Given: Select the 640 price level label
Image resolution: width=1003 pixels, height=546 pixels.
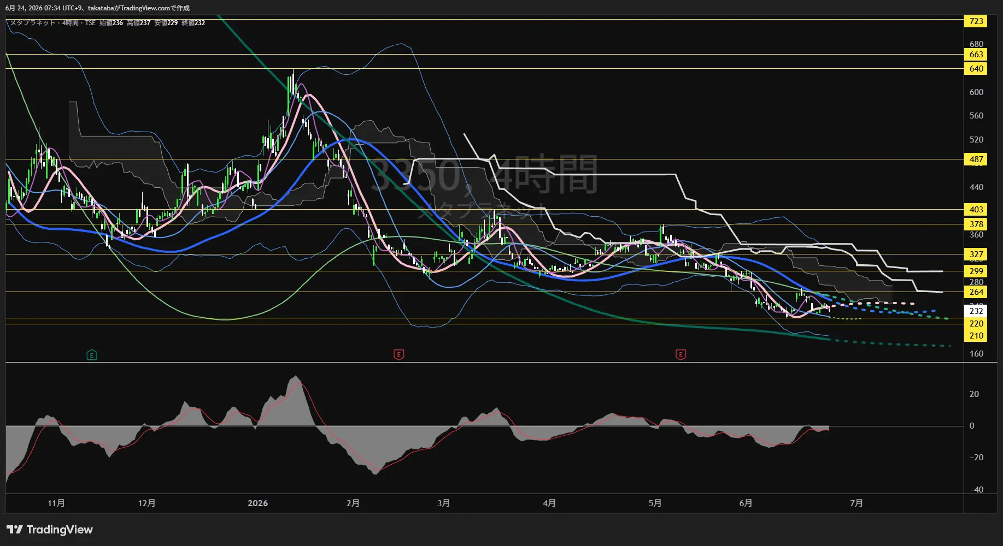Looking at the screenshot, I should tap(976, 69).
